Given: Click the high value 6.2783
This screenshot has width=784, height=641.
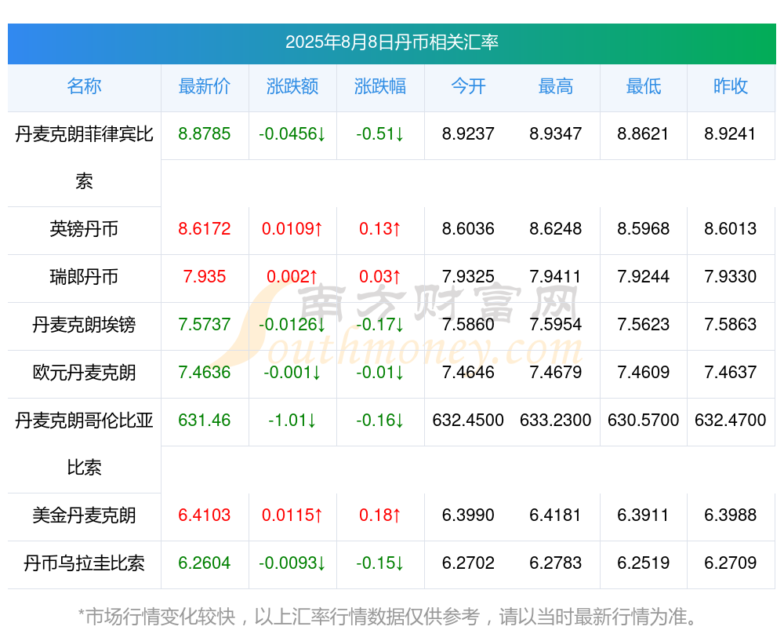Looking at the screenshot, I should point(556,563).
